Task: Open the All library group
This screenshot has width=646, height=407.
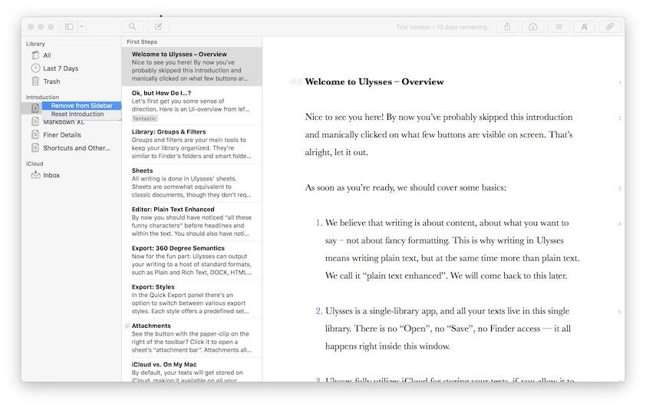Action: tap(47, 55)
